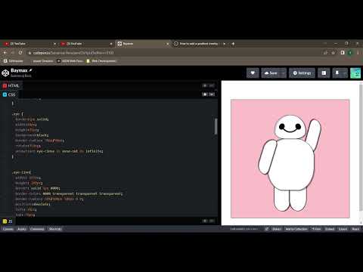Expand the CSS panel dropdown arrow

(x=212, y=94)
